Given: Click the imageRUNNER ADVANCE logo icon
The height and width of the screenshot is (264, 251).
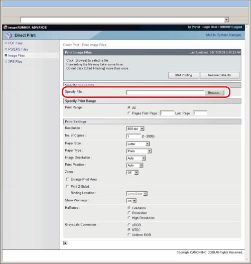Looking at the screenshot, I should [x=6, y=27].
